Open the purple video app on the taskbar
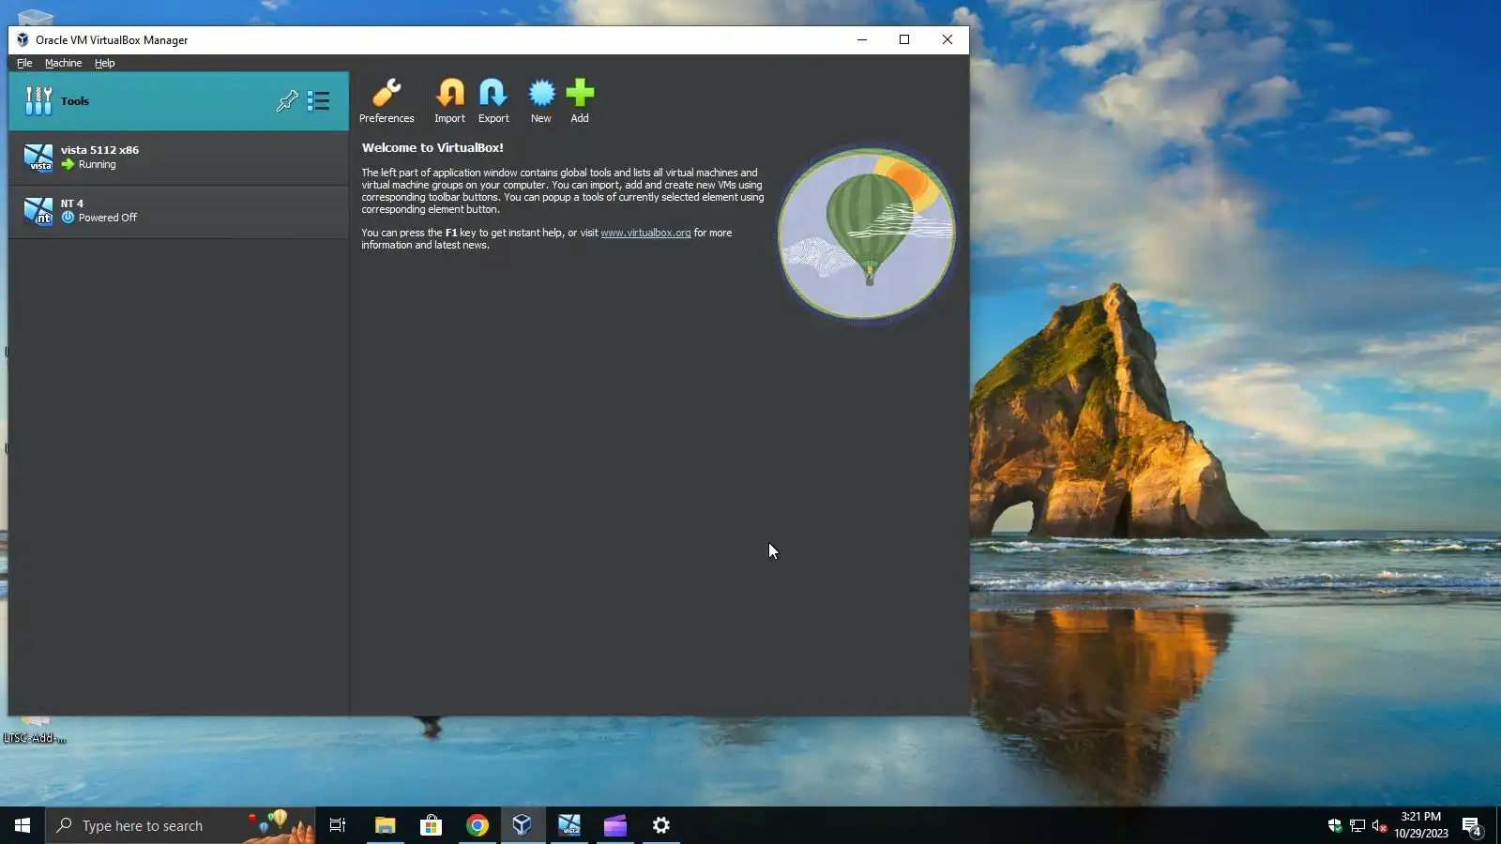This screenshot has width=1501, height=844. (614, 825)
